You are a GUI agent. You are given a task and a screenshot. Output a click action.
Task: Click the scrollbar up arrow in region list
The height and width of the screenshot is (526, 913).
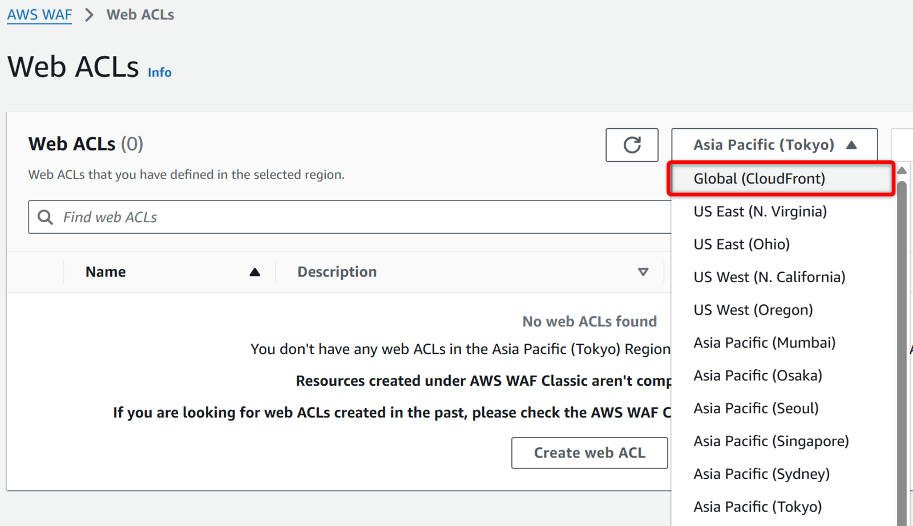(x=902, y=170)
